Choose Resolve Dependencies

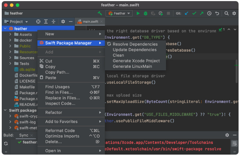(135, 44)
